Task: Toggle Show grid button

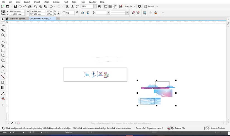Action: (110, 6)
